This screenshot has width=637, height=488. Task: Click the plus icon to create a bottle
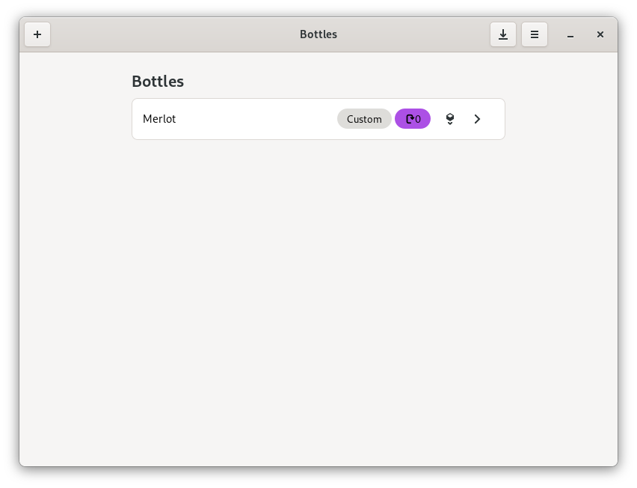[x=37, y=34]
